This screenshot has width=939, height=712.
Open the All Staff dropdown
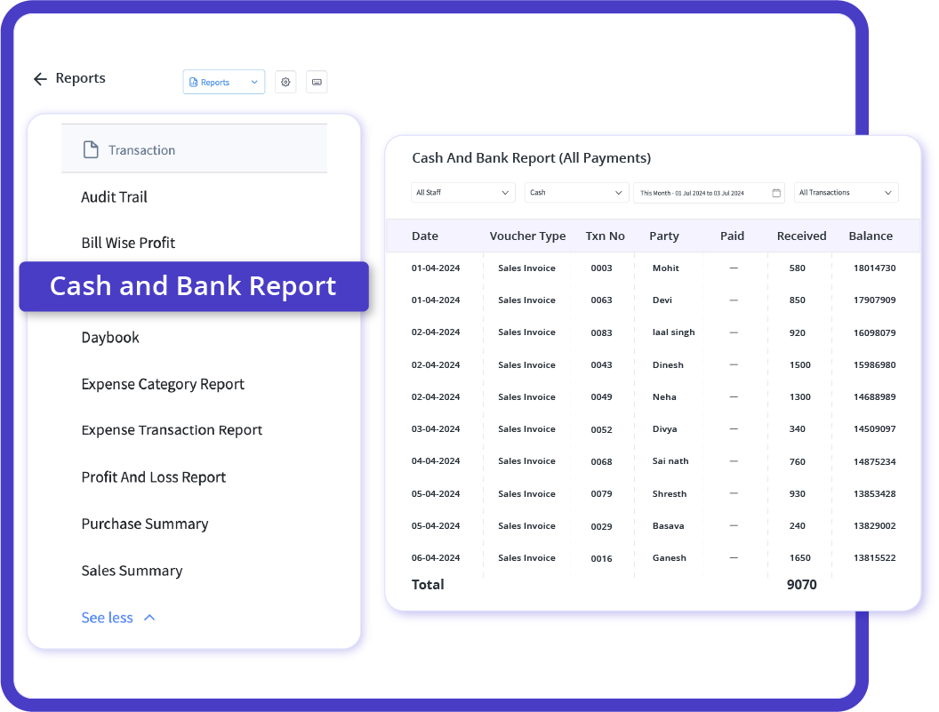pos(462,192)
